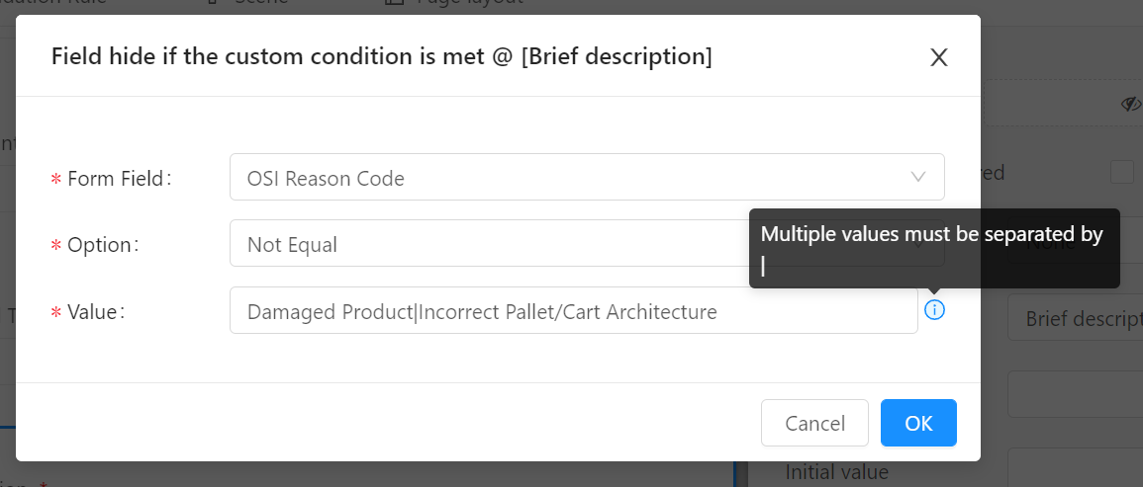Close the Field hide condition dialog
This screenshot has height=487, width=1143.
(x=939, y=57)
